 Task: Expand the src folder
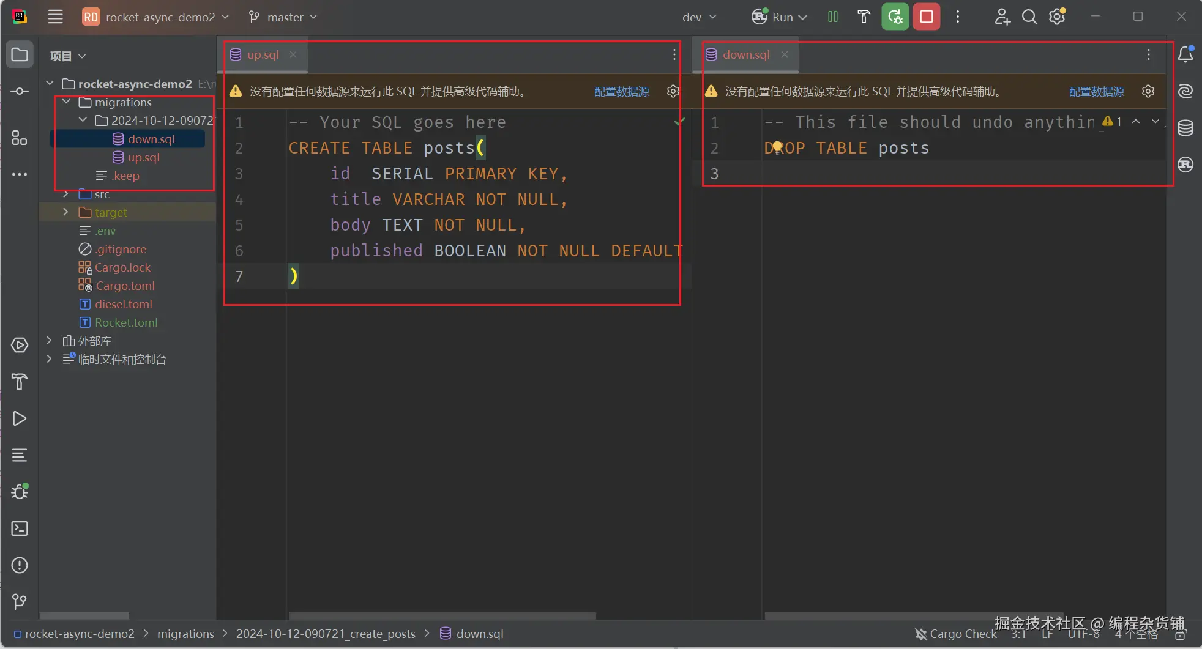pos(66,194)
